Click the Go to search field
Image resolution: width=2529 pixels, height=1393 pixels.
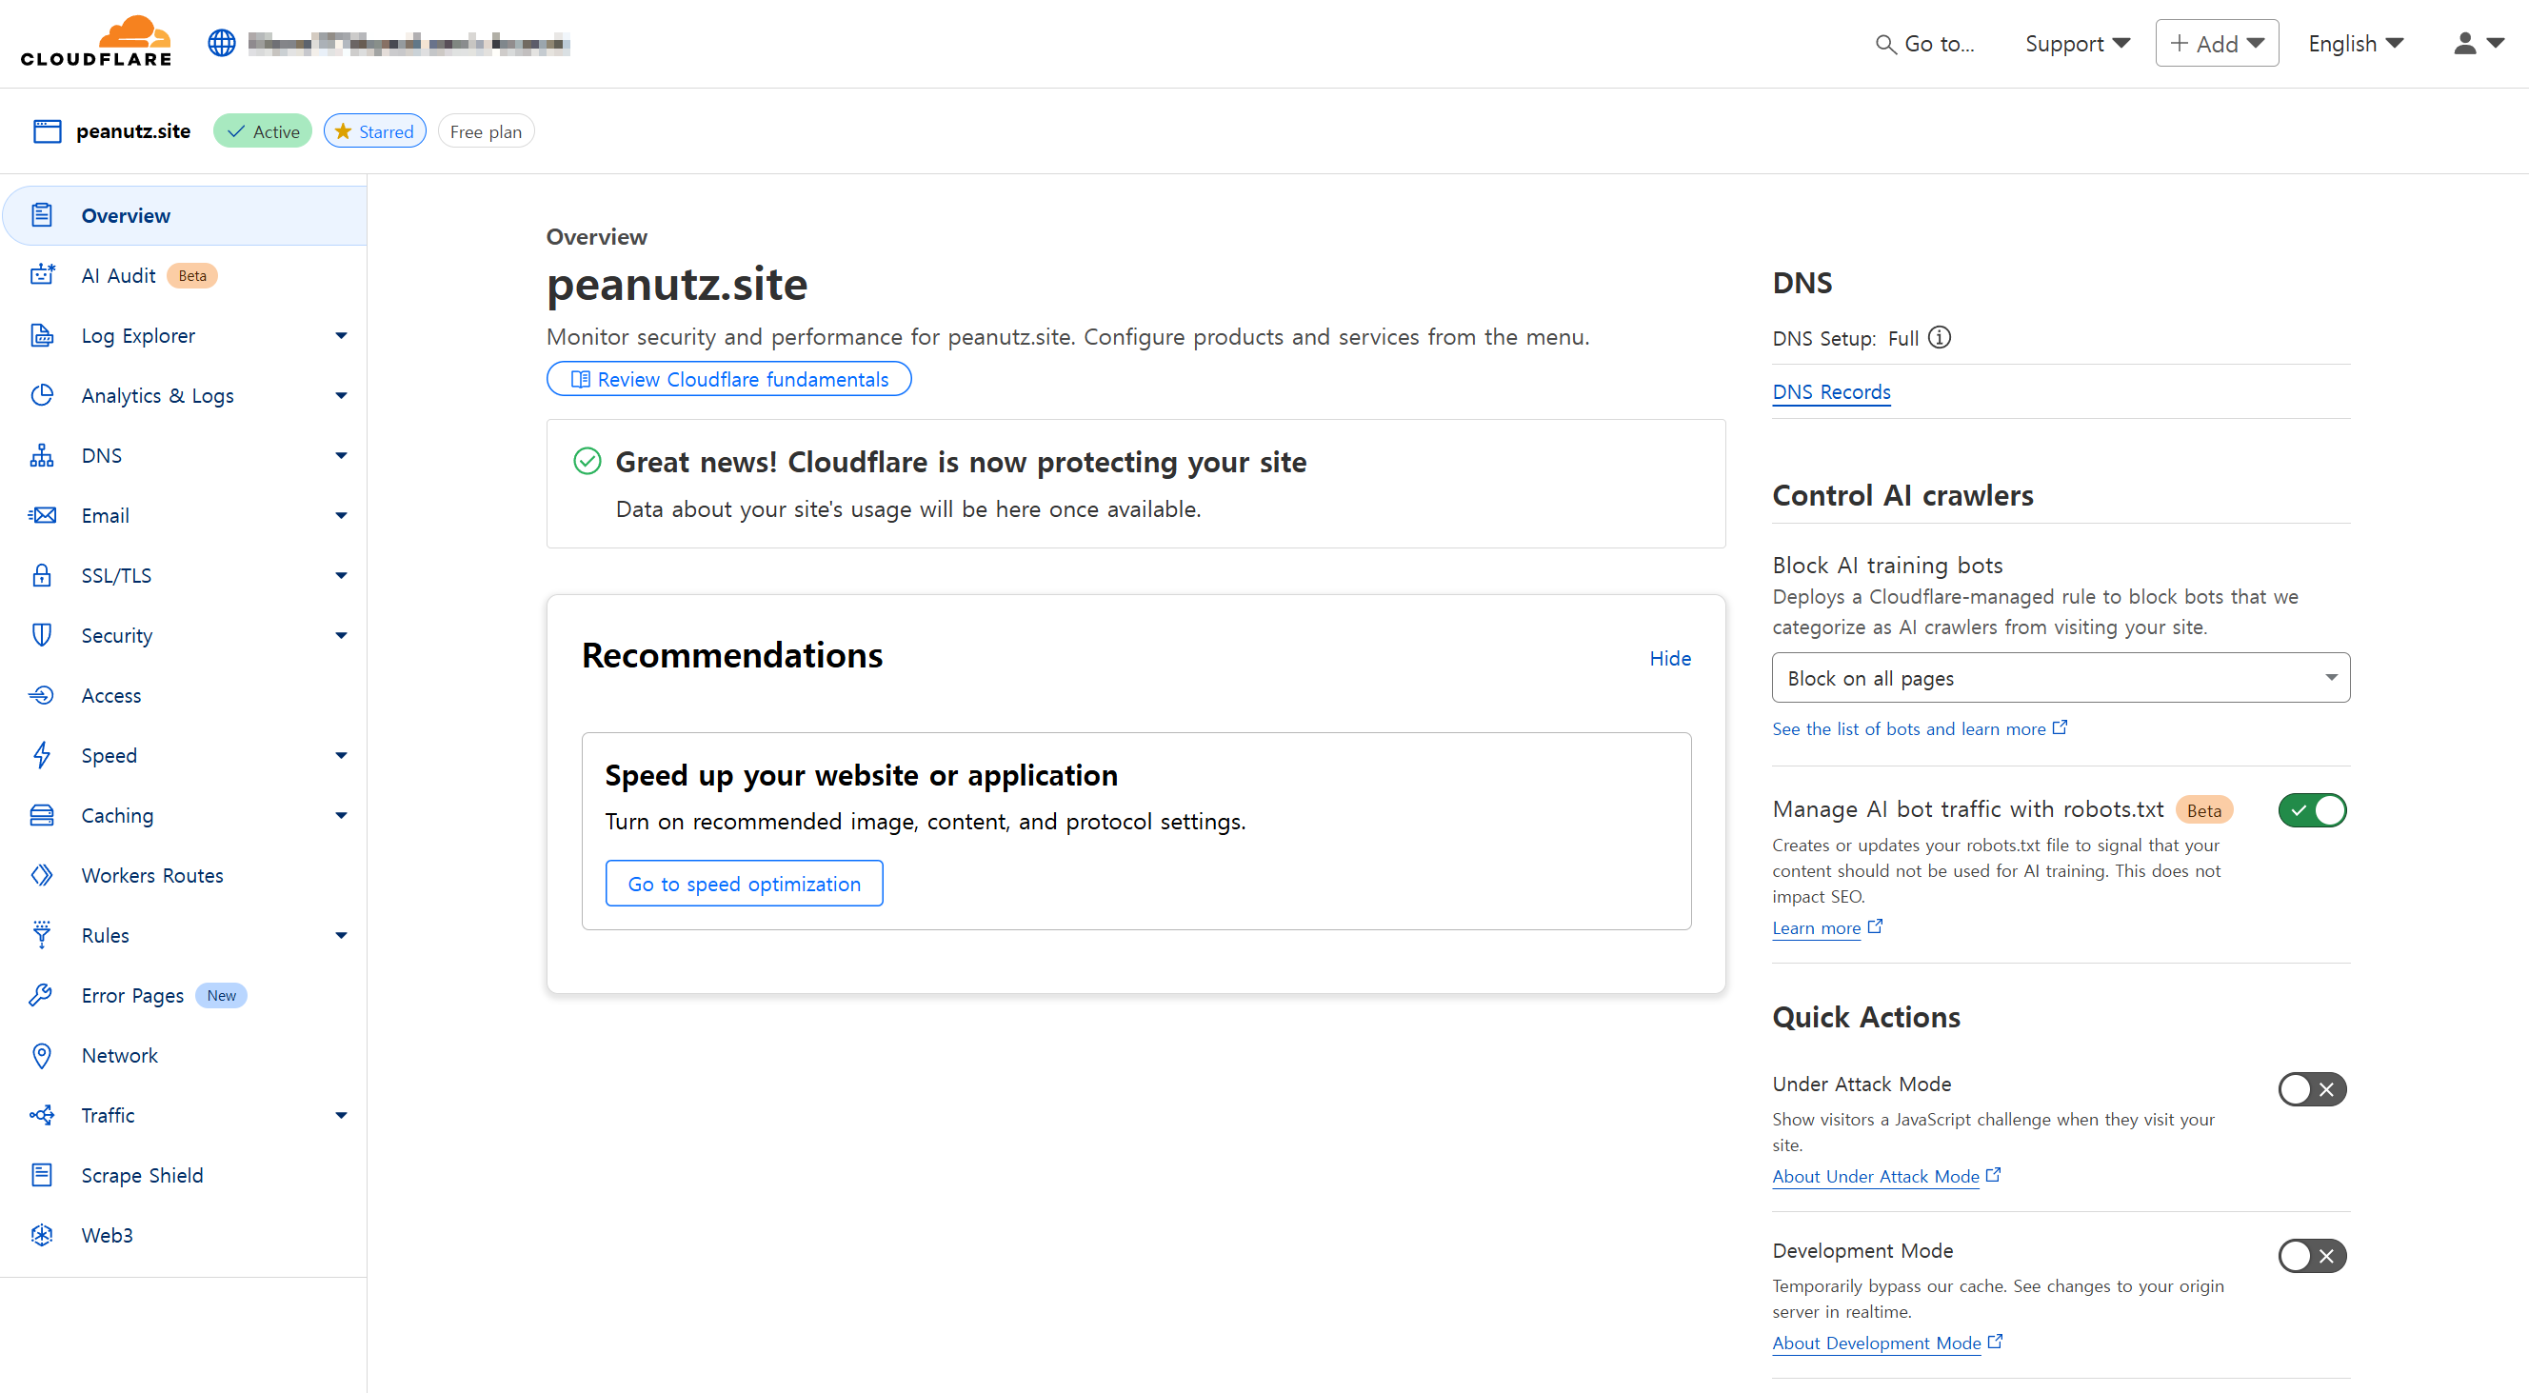coord(1925,43)
